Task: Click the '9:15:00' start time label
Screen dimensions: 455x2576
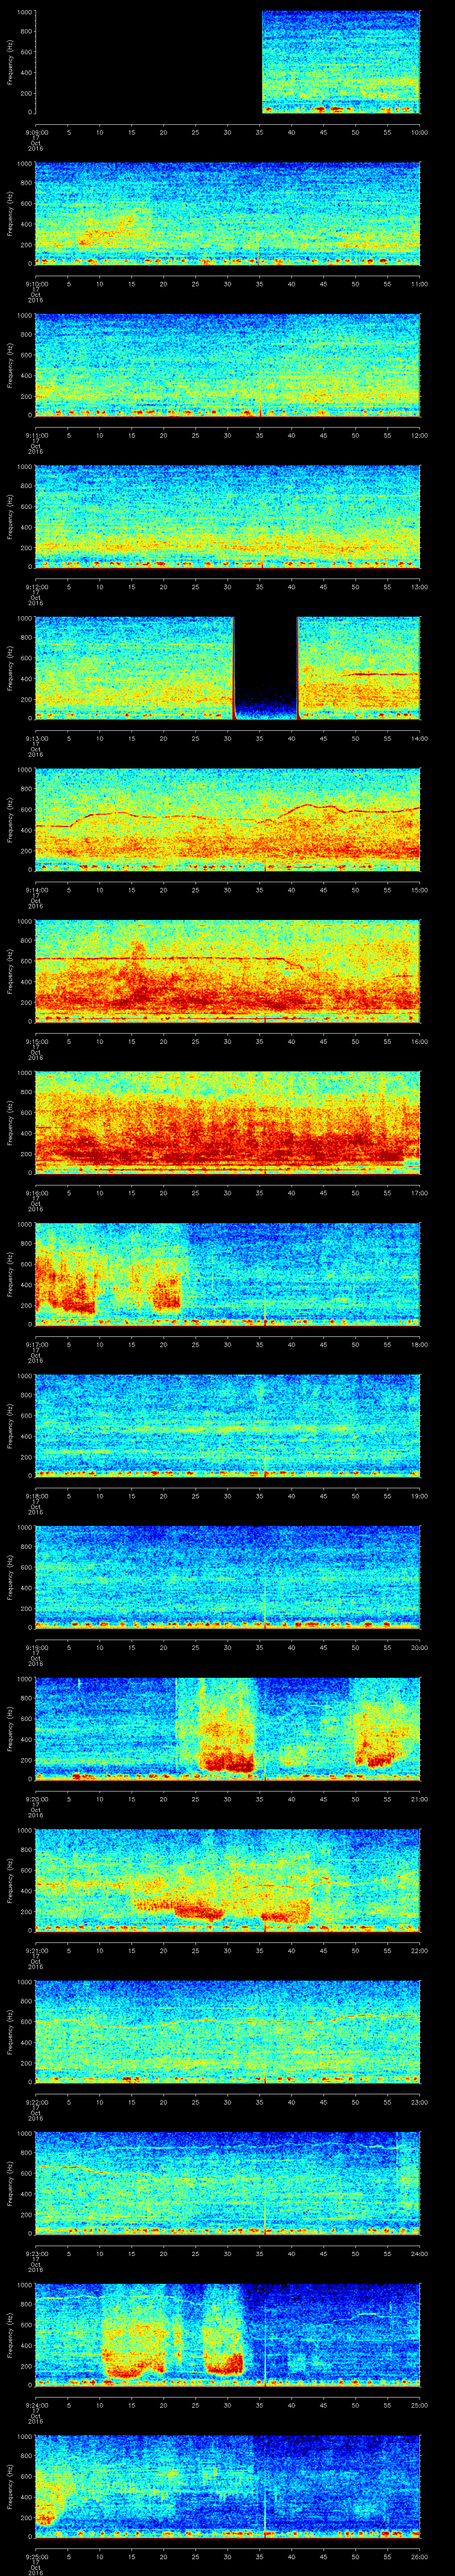Action: [36, 1041]
